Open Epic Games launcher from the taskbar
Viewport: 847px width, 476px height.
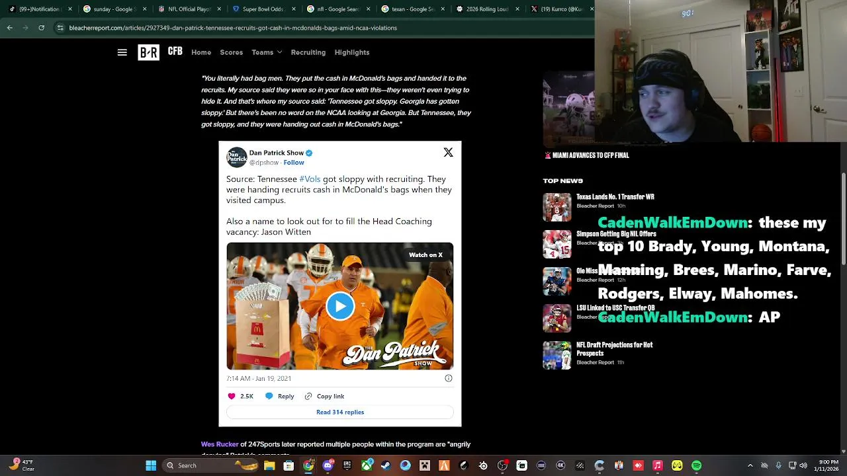tap(347, 465)
